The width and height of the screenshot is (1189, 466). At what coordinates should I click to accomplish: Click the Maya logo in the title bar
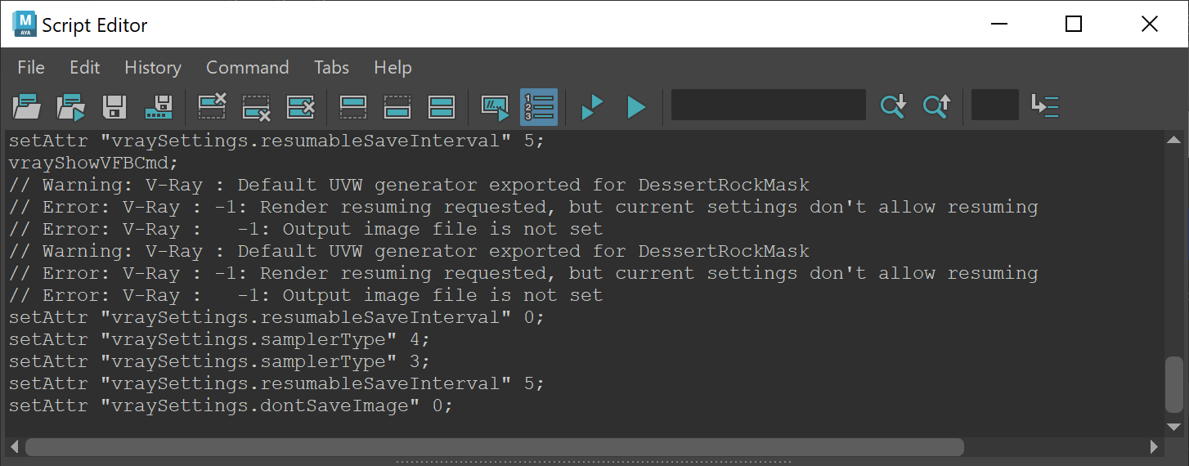coord(25,25)
